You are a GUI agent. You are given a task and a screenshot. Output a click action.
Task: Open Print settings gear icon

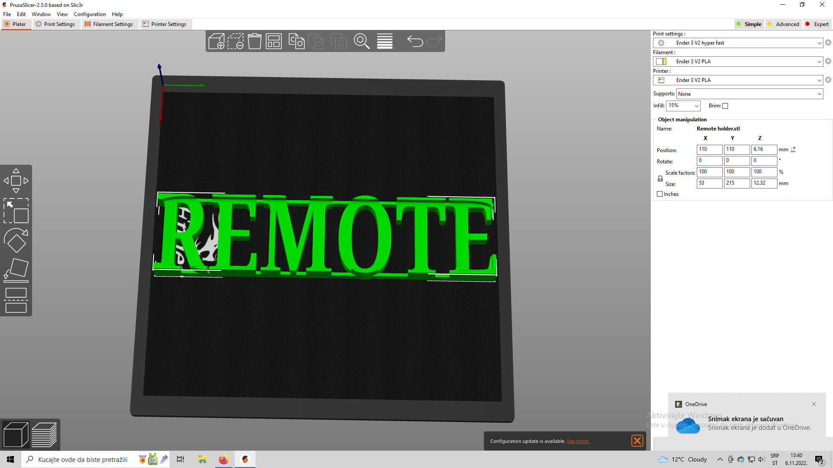click(828, 42)
